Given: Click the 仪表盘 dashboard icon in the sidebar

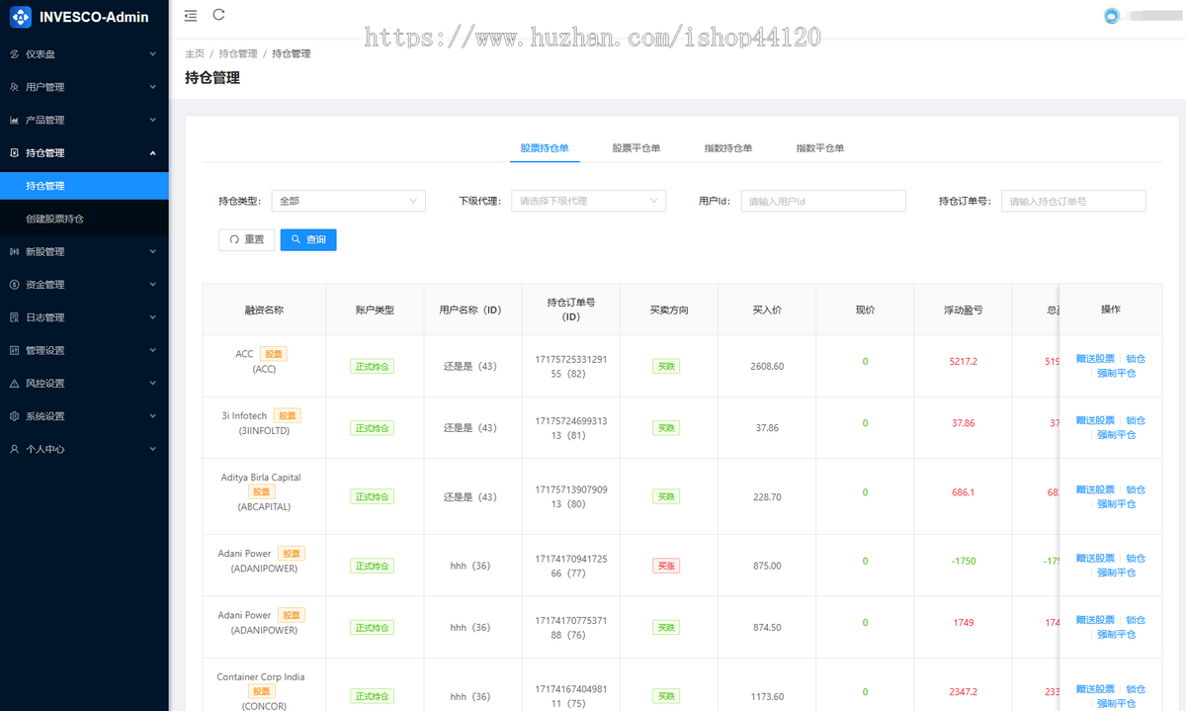Looking at the screenshot, I should 14,54.
